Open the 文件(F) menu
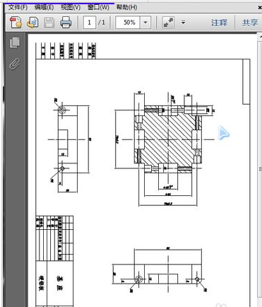262x307 pixels. (18, 7)
